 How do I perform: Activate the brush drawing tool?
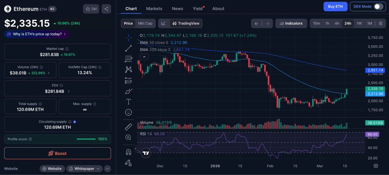tap(128, 91)
